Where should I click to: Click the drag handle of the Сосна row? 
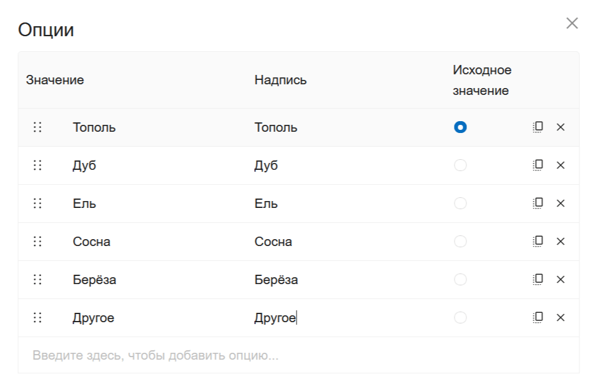click(37, 242)
